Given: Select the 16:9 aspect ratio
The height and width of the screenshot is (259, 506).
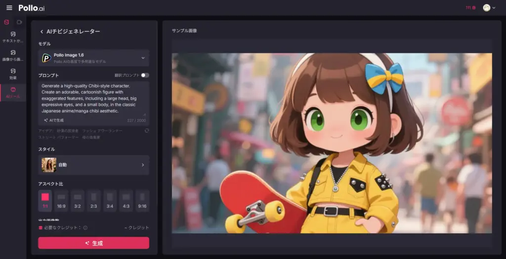Looking at the screenshot, I should click(61, 201).
